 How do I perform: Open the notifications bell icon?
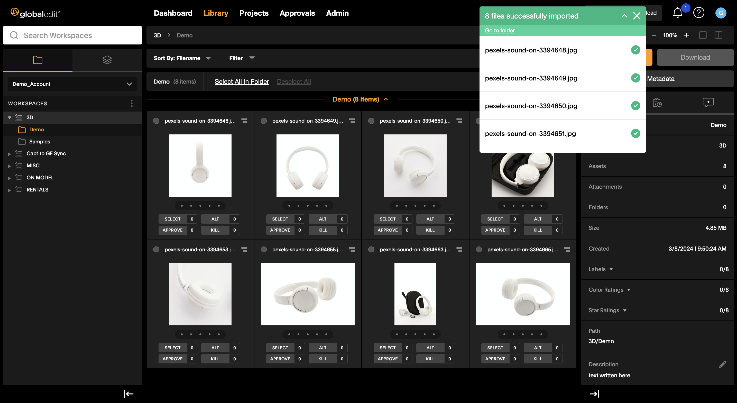coord(677,13)
